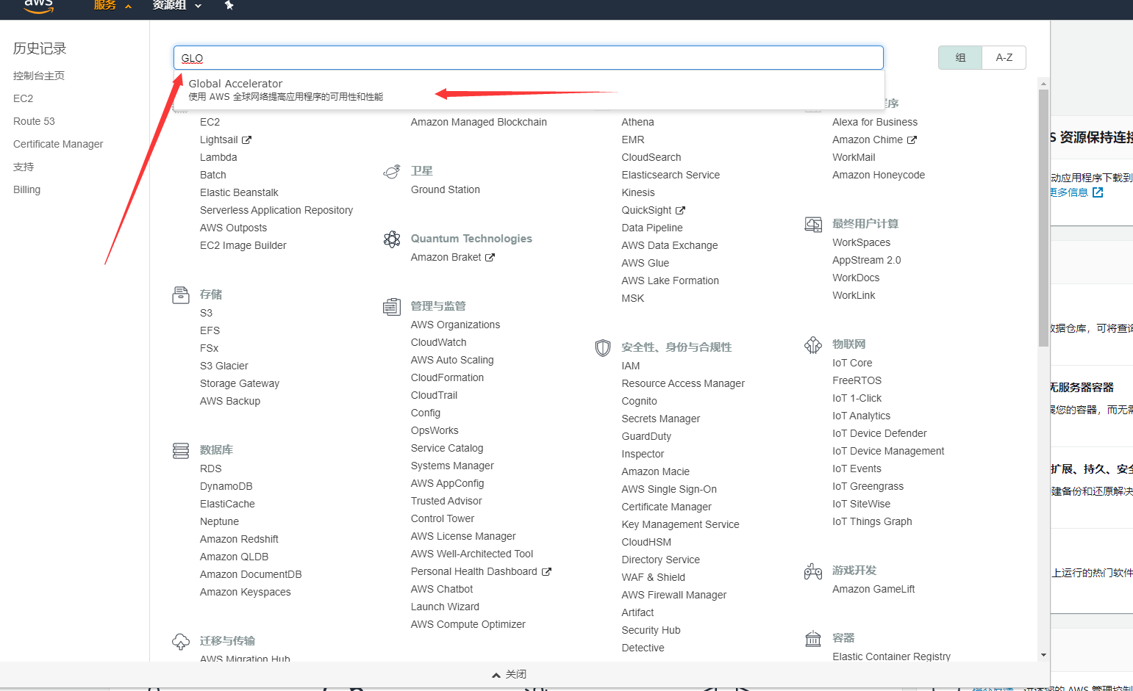Open the IAM service link
The height and width of the screenshot is (691, 1133).
click(x=630, y=366)
